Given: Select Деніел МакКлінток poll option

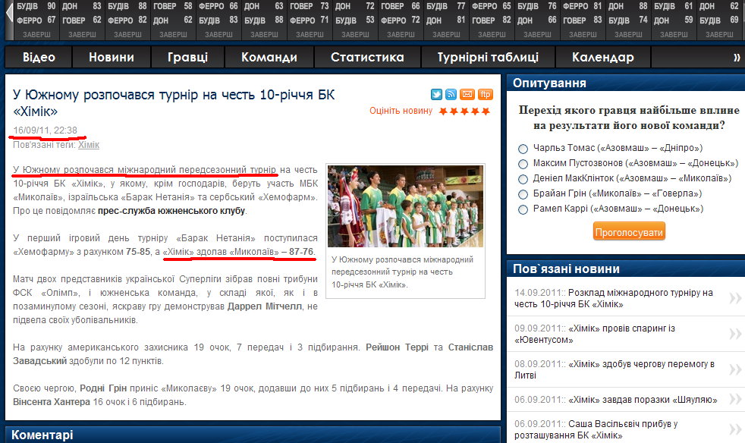Looking at the screenshot, I should coord(523,179).
